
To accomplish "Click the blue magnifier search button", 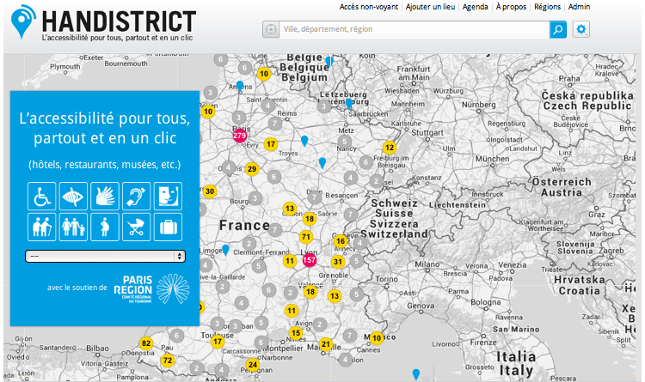I will tap(558, 29).
